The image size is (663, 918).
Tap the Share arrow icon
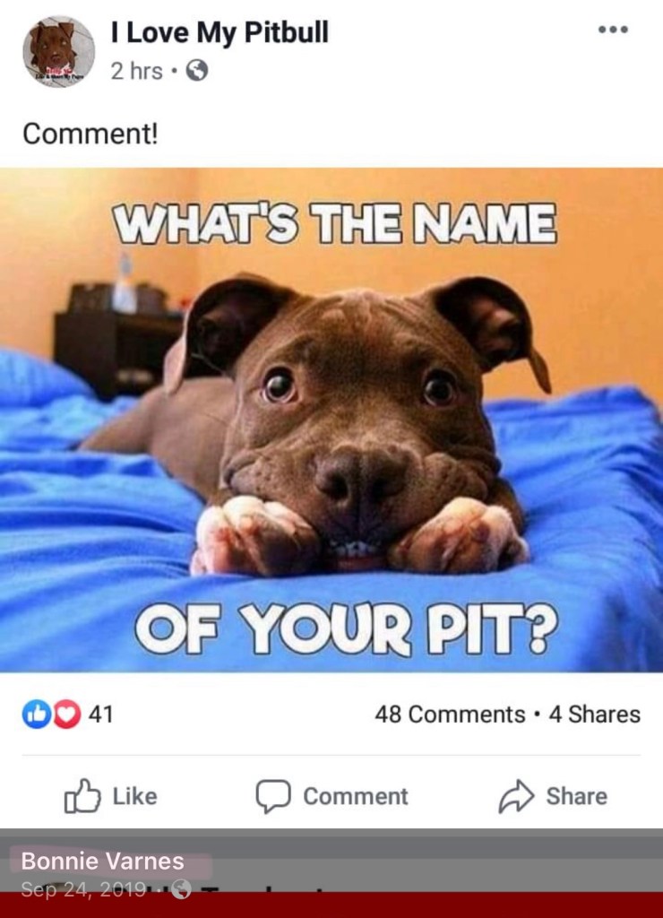(x=516, y=796)
